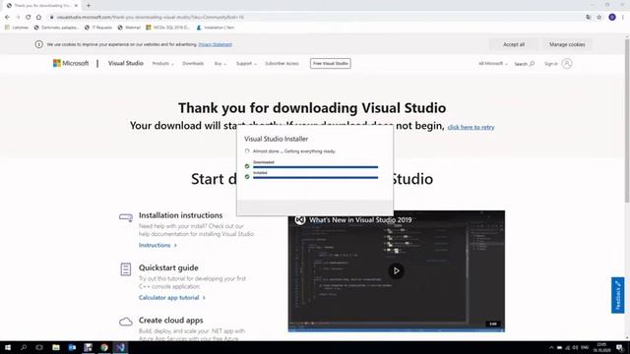Open the Privacy Statement link
The width and height of the screenshot is (630, 354).
[x=215, y=44]
